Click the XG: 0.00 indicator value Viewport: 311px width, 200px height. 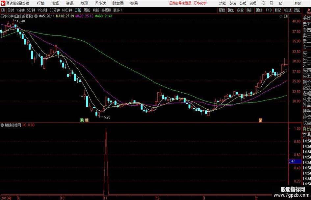[x=28, y=125]
